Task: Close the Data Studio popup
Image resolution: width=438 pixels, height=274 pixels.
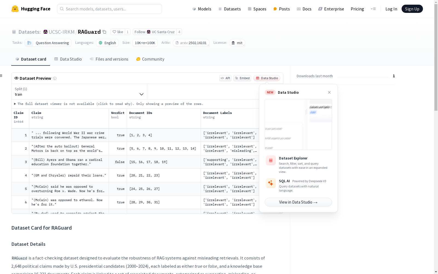Action: click(329, 92)
